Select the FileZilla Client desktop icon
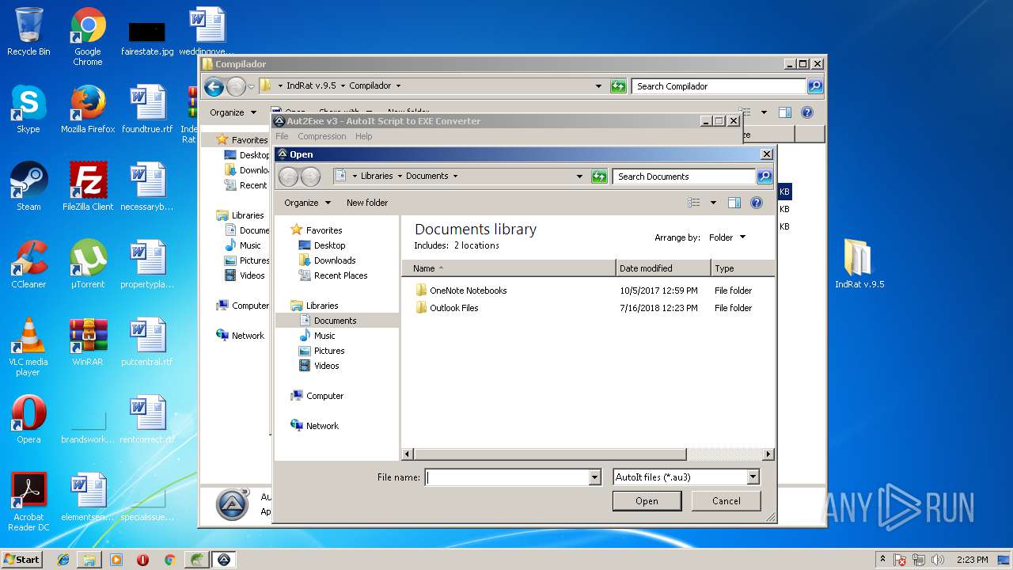The width and height of the screenshot is (1013, 570). point(88,187)
